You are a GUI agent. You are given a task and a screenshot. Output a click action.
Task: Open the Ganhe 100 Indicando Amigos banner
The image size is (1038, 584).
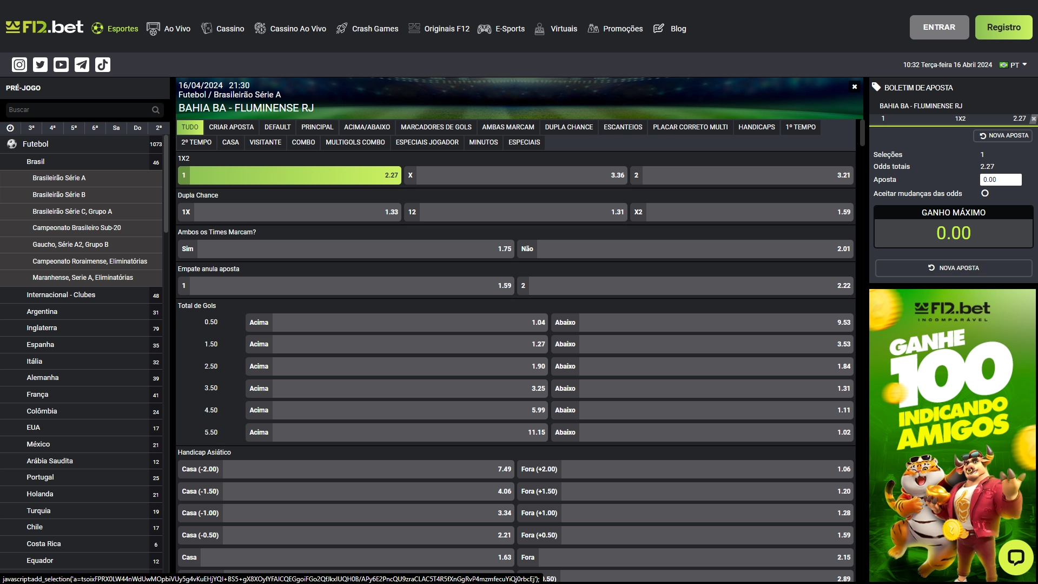pos(952,435)
